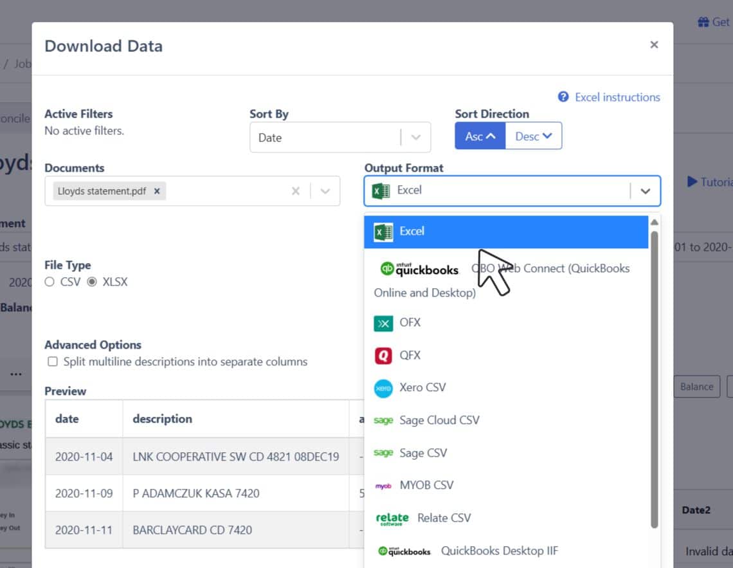Click the red Quicken QFX icon
The width and height of the screenshot is (733, 568).
(x=383, y=356)
